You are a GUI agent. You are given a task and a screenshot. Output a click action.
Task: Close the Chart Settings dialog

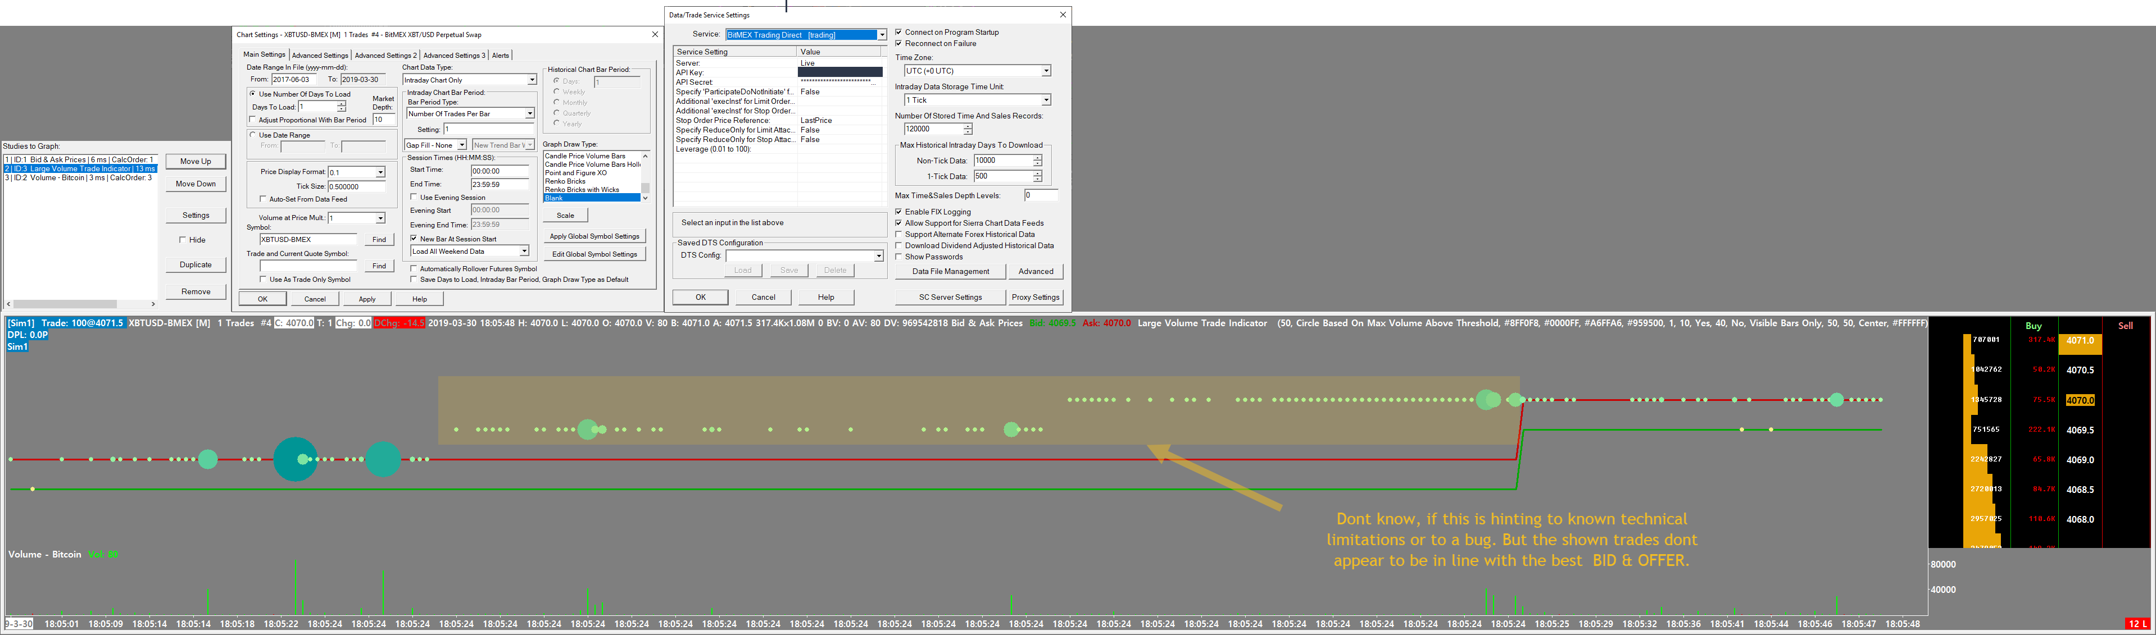[655, 34]
